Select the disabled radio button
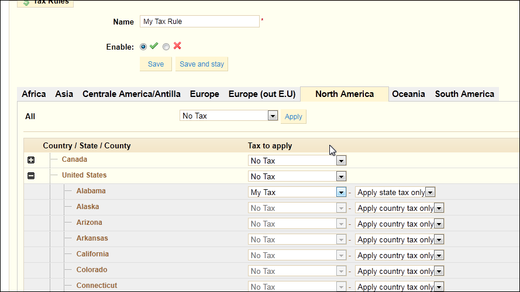The width and height of the screenshot is (520, 292). pyautogui.click(x=166, y=47)
